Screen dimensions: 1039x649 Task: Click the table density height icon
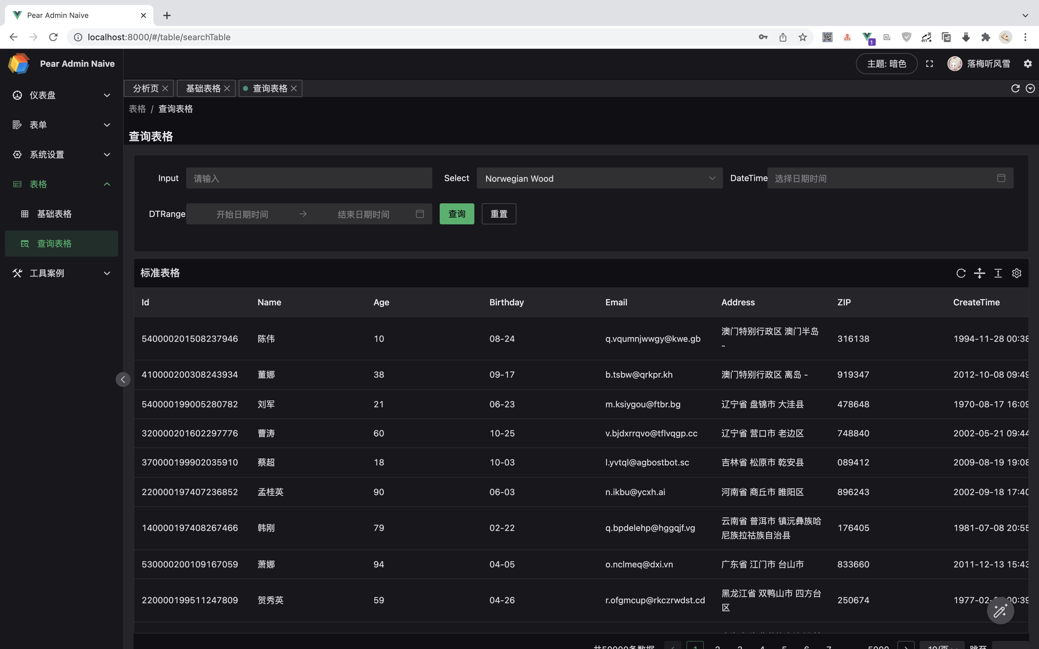click(998, 274)
